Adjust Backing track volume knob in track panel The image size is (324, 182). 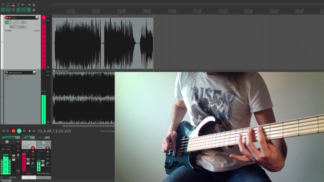(x=34, y=73)
